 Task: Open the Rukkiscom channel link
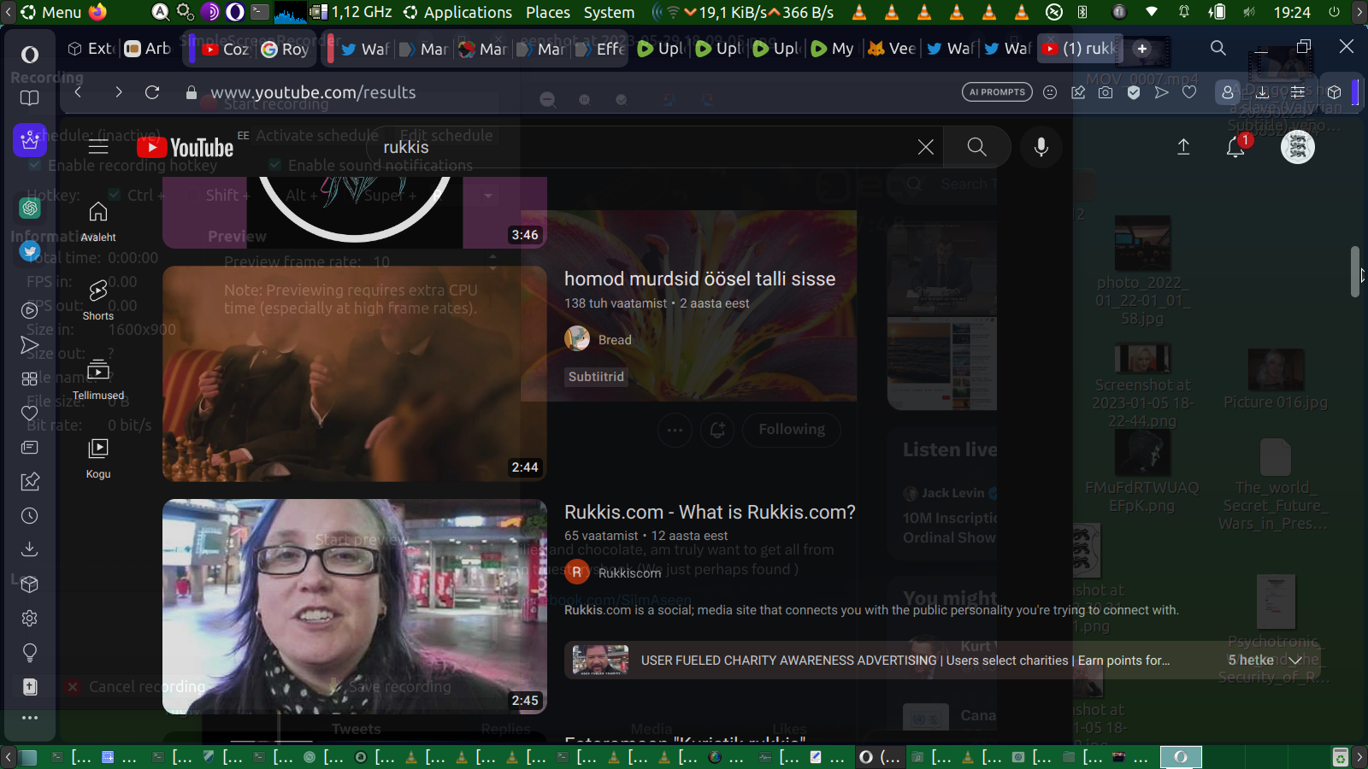point(629,573)
